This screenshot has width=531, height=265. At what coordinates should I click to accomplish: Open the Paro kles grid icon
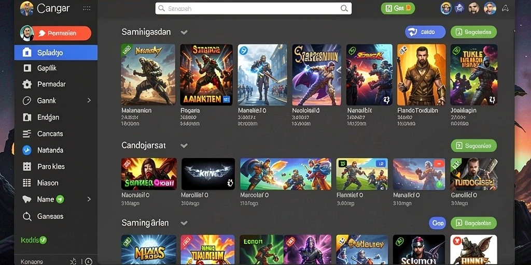[x=27, y=166]
